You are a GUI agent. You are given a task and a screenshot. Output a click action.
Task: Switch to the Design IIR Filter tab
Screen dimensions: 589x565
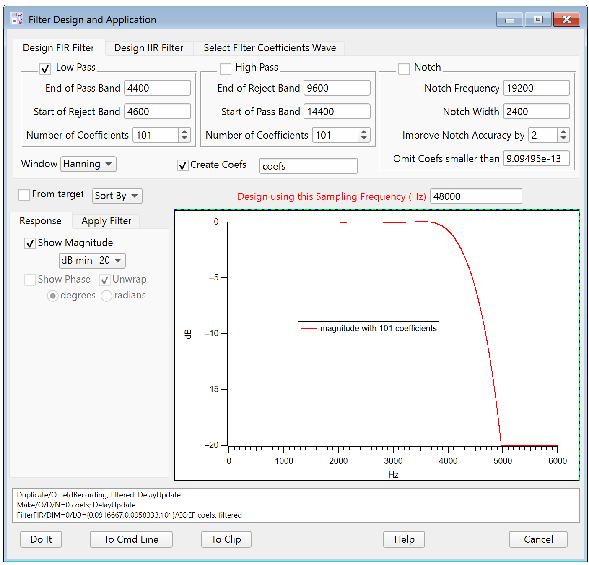point(148,48)
